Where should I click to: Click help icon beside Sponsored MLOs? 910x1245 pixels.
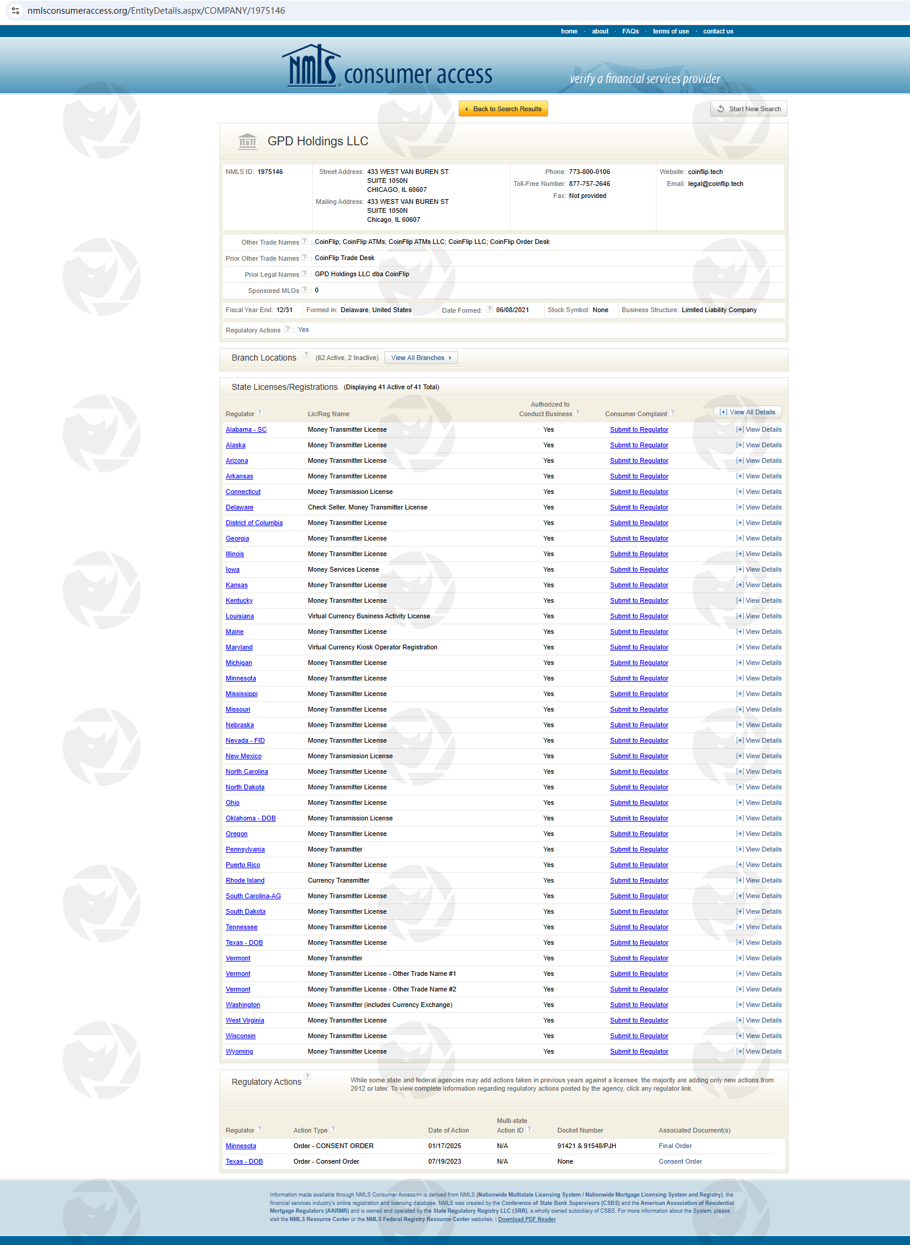304,290
